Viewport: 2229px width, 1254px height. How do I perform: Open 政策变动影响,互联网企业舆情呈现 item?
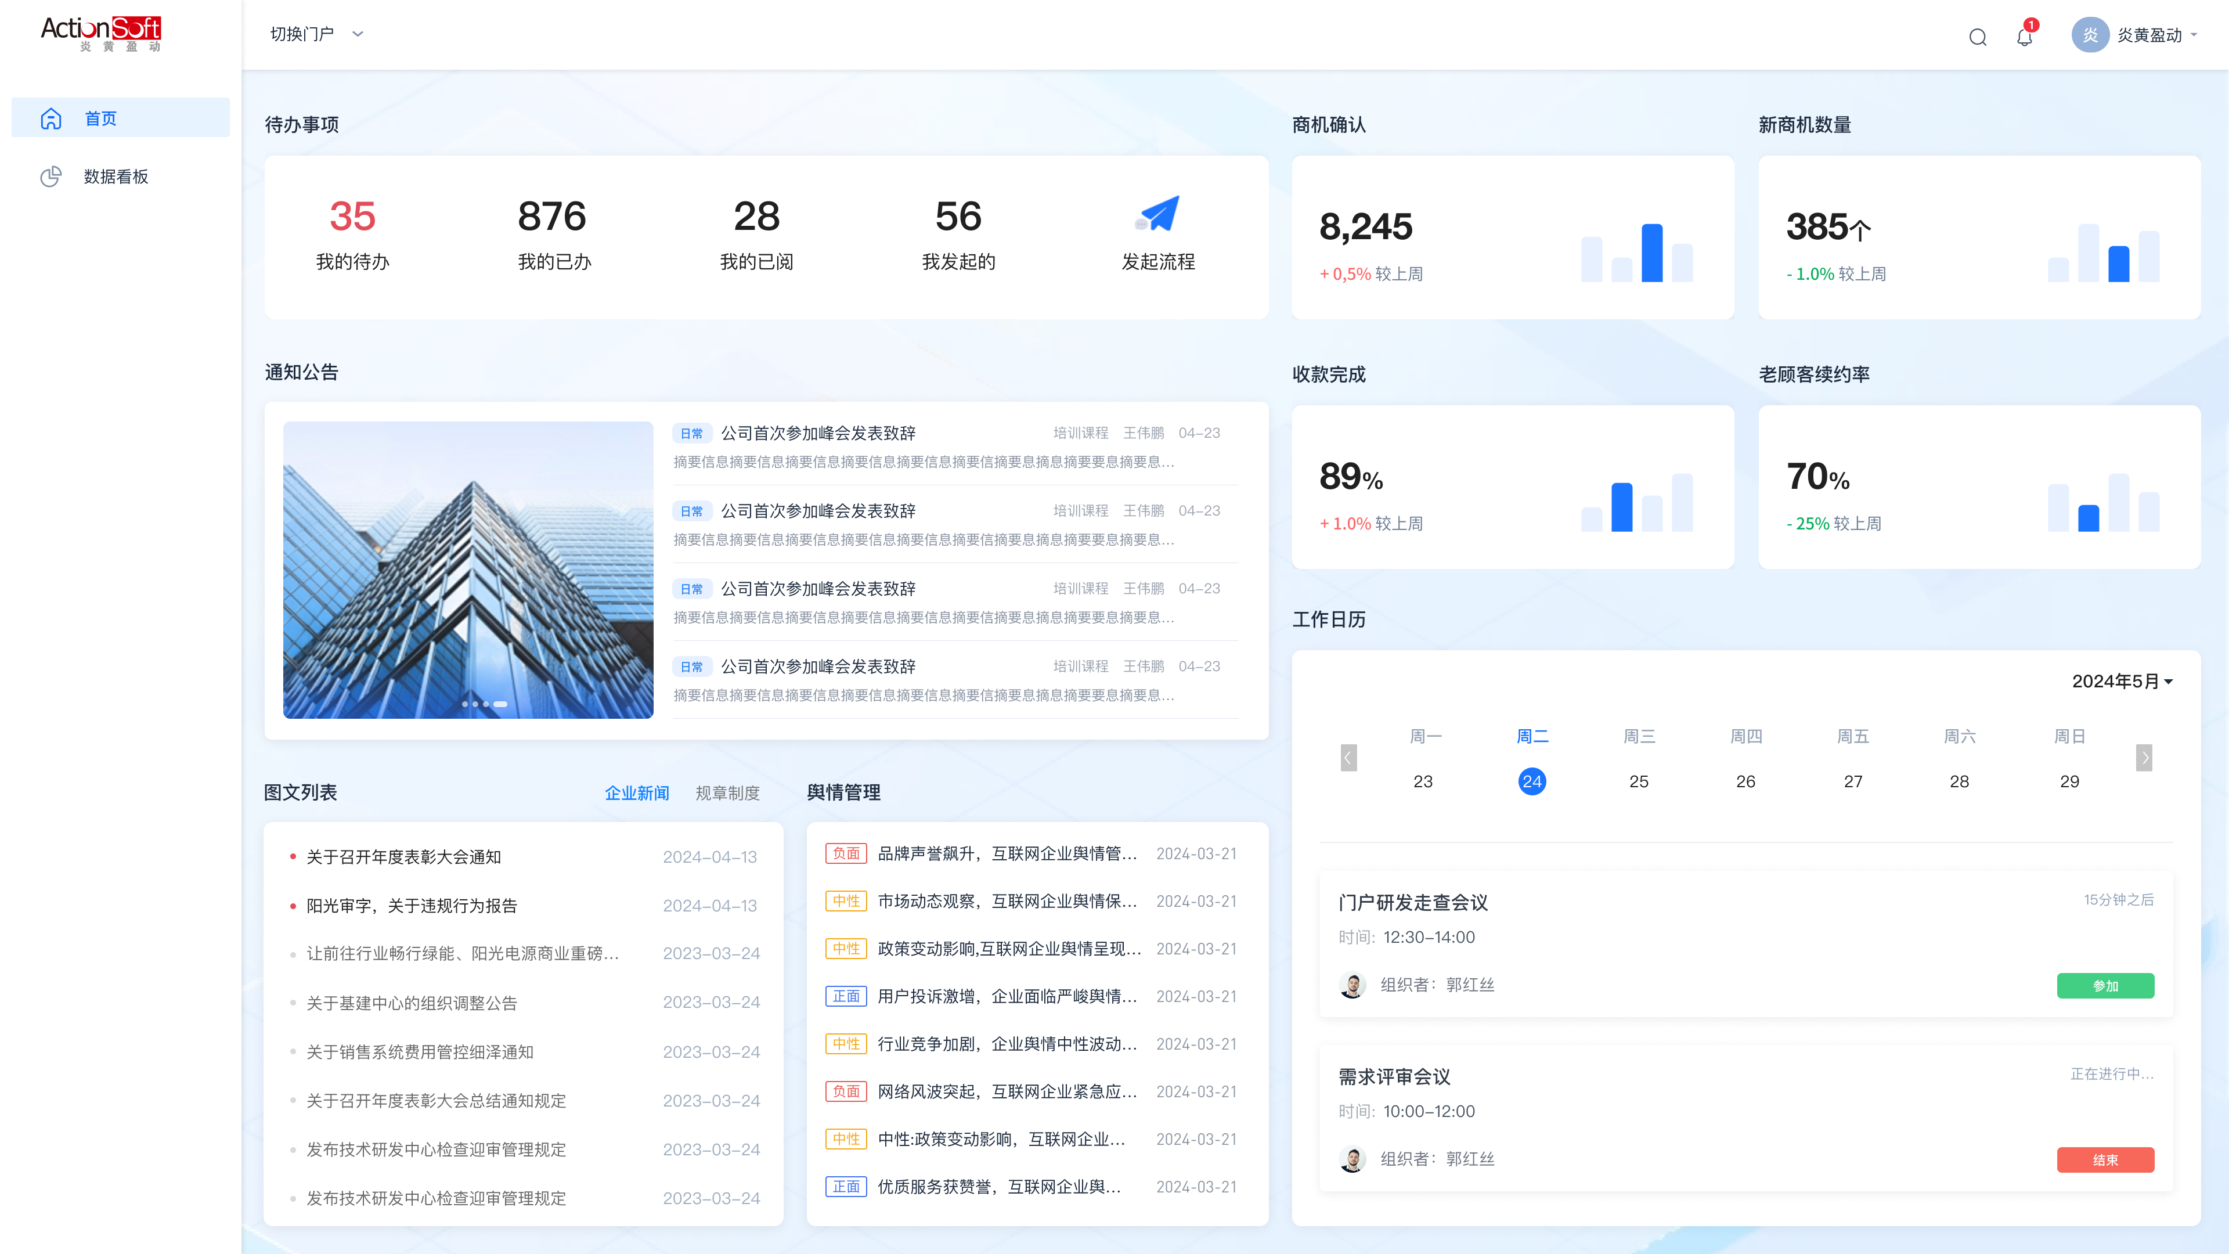click(1009, 949)
